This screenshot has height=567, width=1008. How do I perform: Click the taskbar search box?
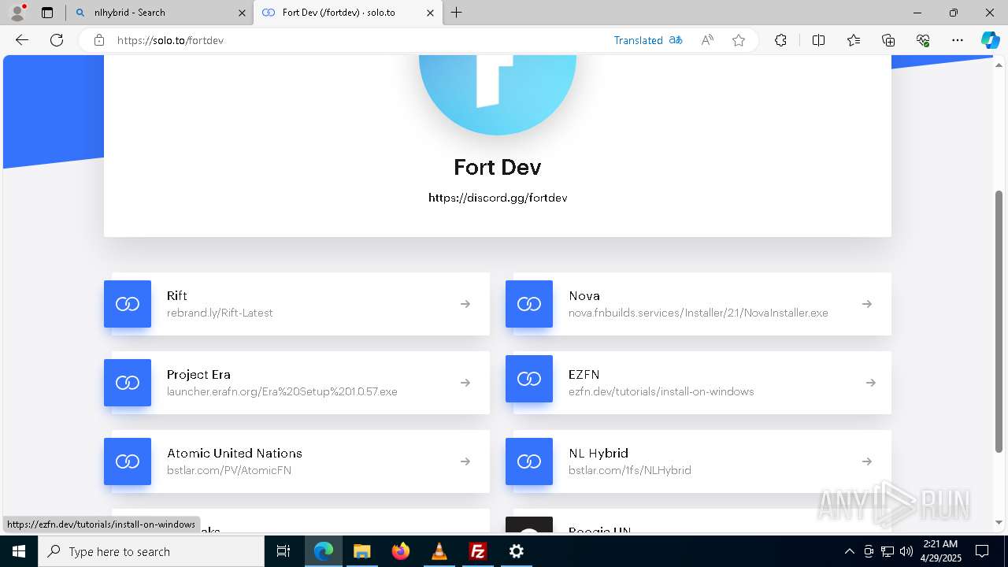(151, 551)
